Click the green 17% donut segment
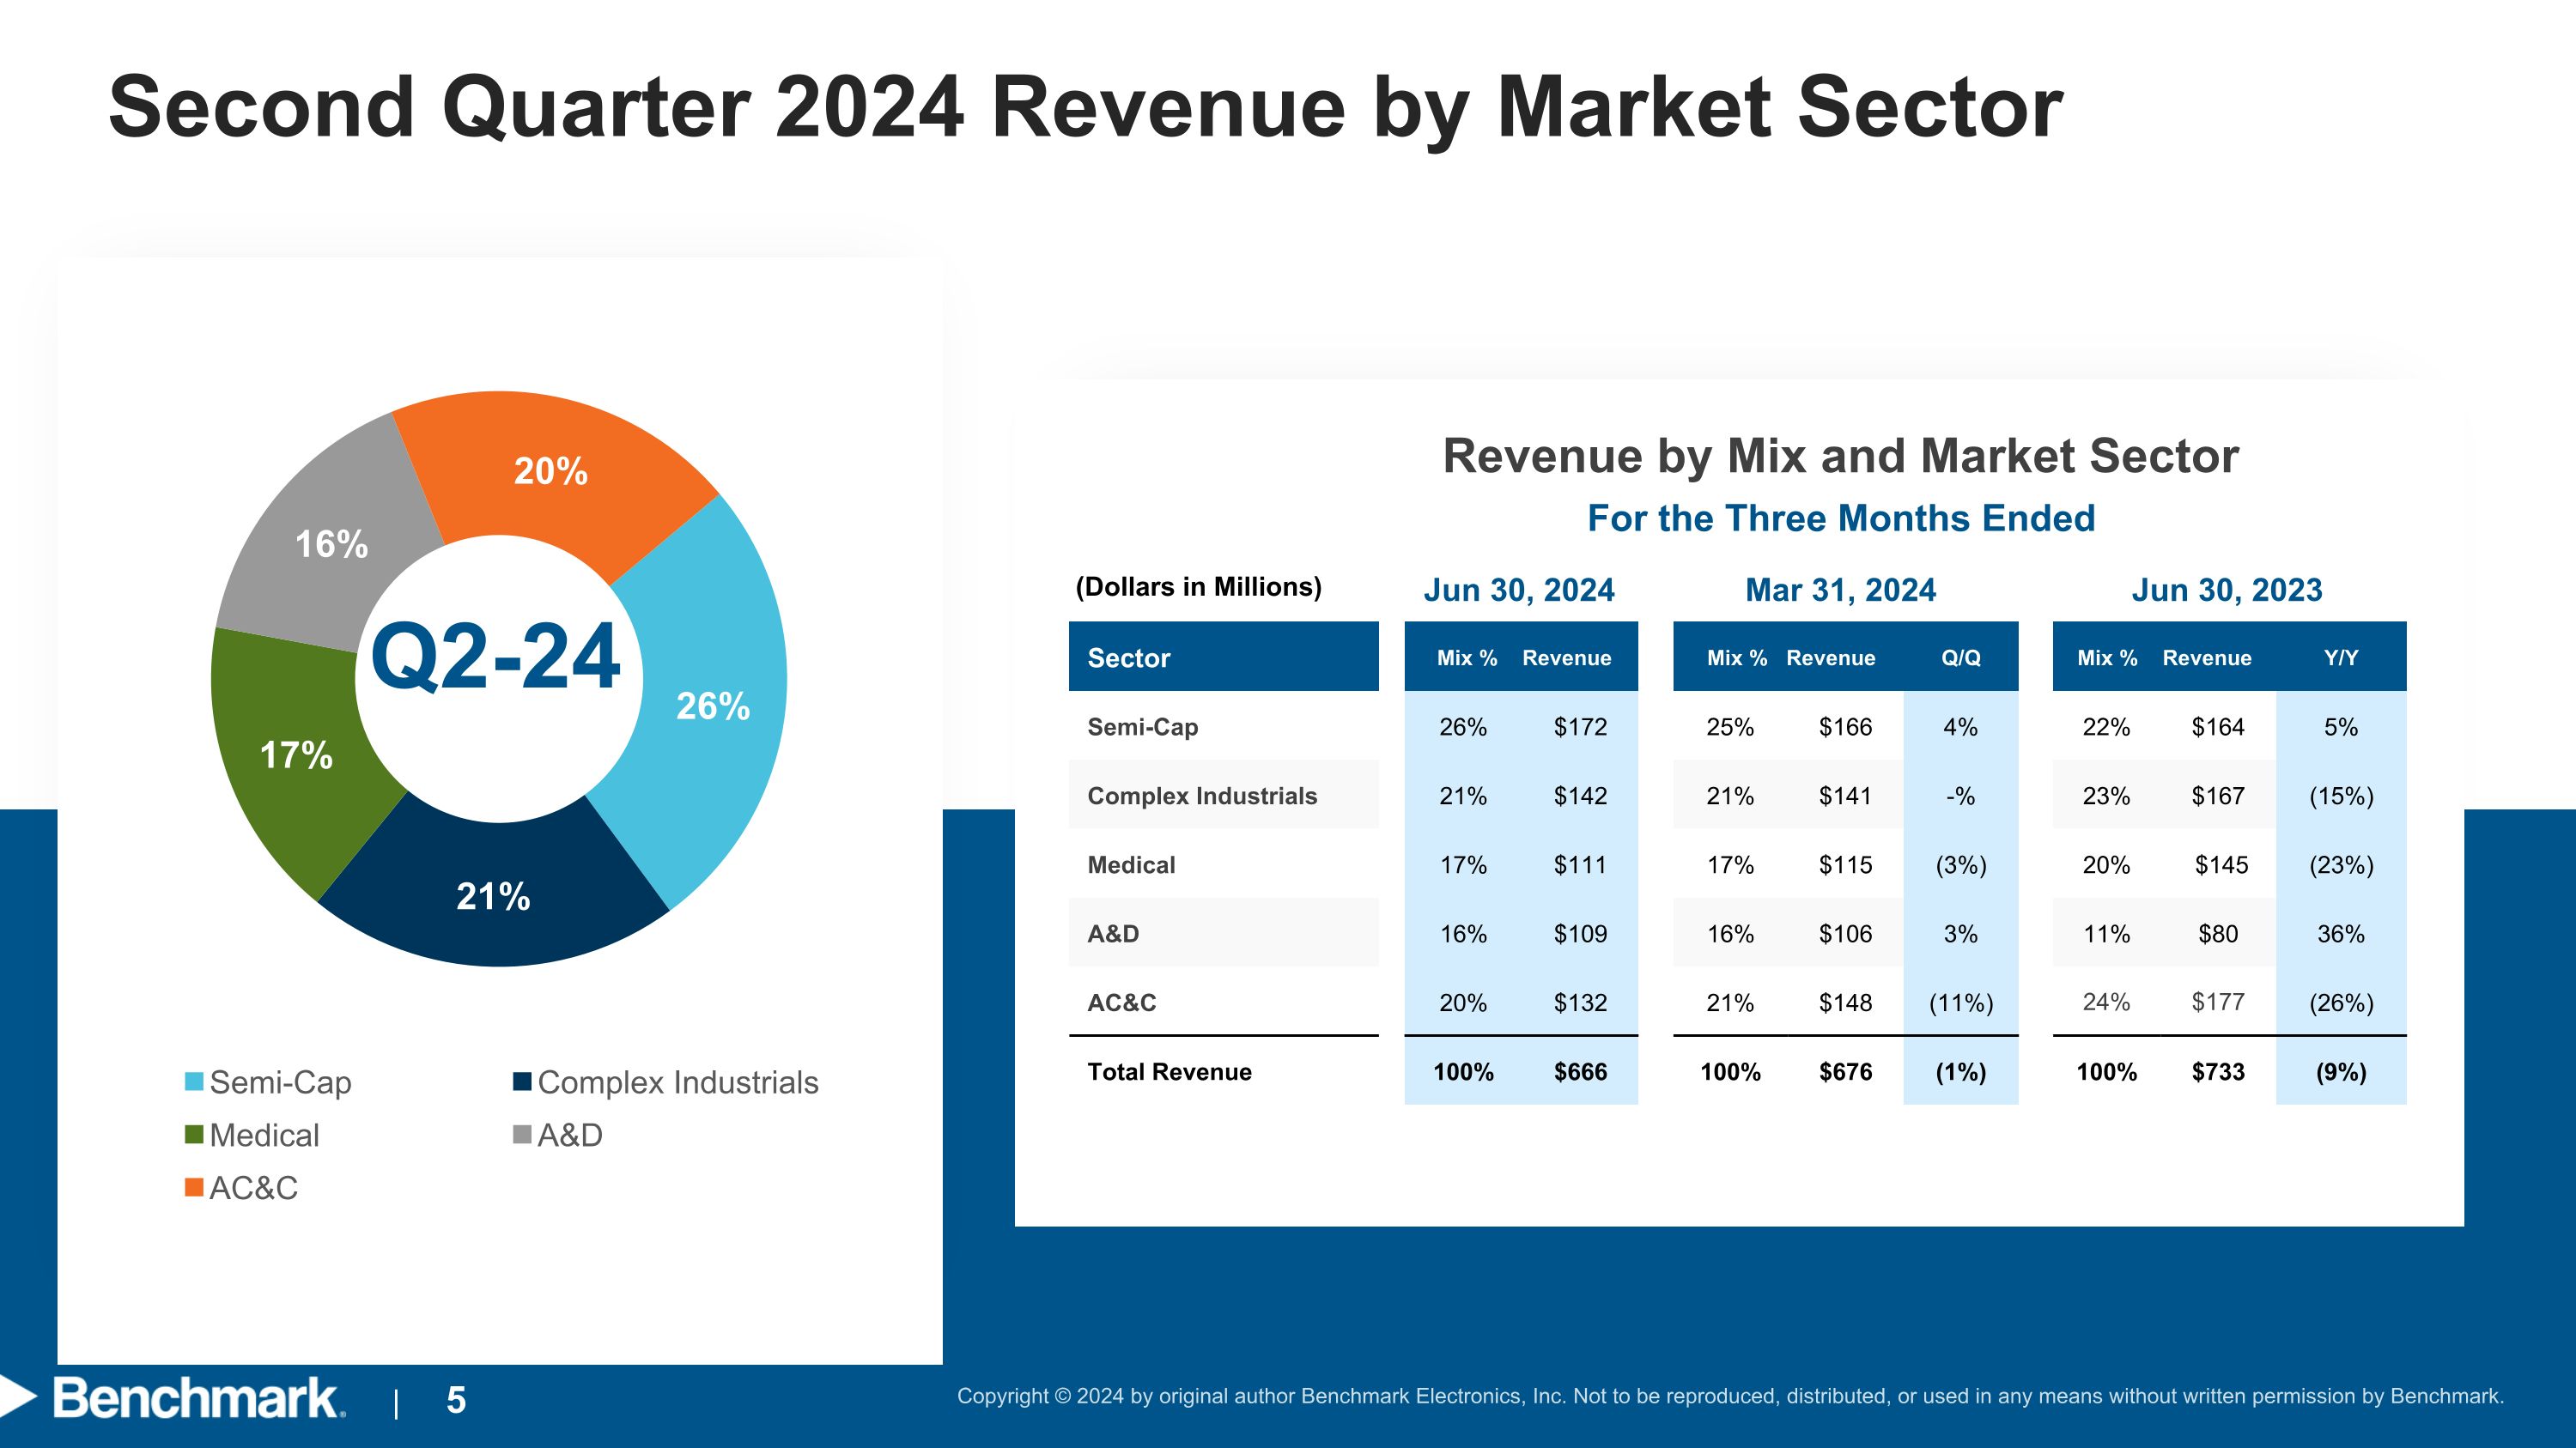Viewport: 2576px width, 1448px height. point(296,754)
